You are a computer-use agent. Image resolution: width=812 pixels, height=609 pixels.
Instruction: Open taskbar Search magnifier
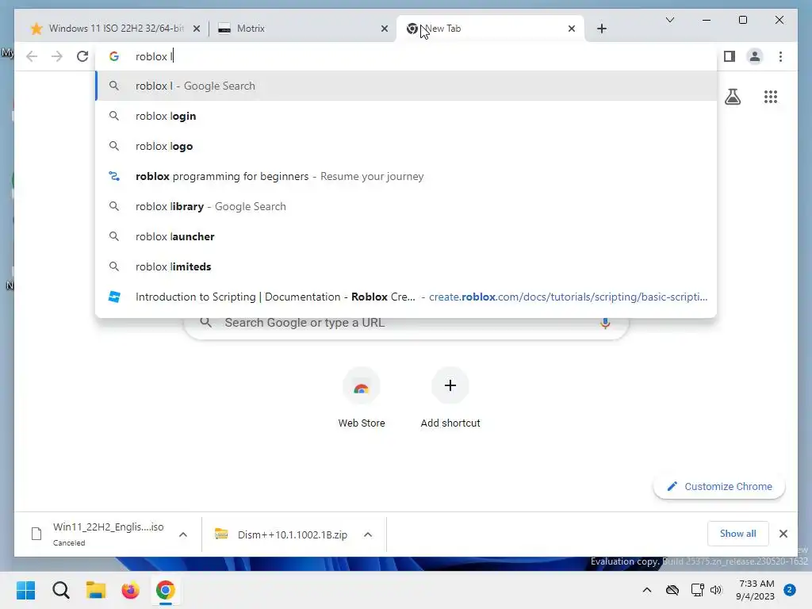coord(61,590)
